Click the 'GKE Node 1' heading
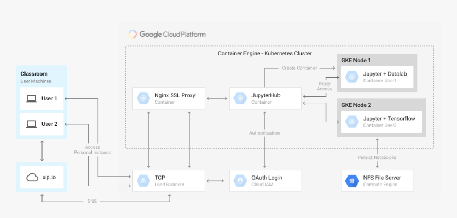This screenshot has width=457, height=218. pos(356,61)
